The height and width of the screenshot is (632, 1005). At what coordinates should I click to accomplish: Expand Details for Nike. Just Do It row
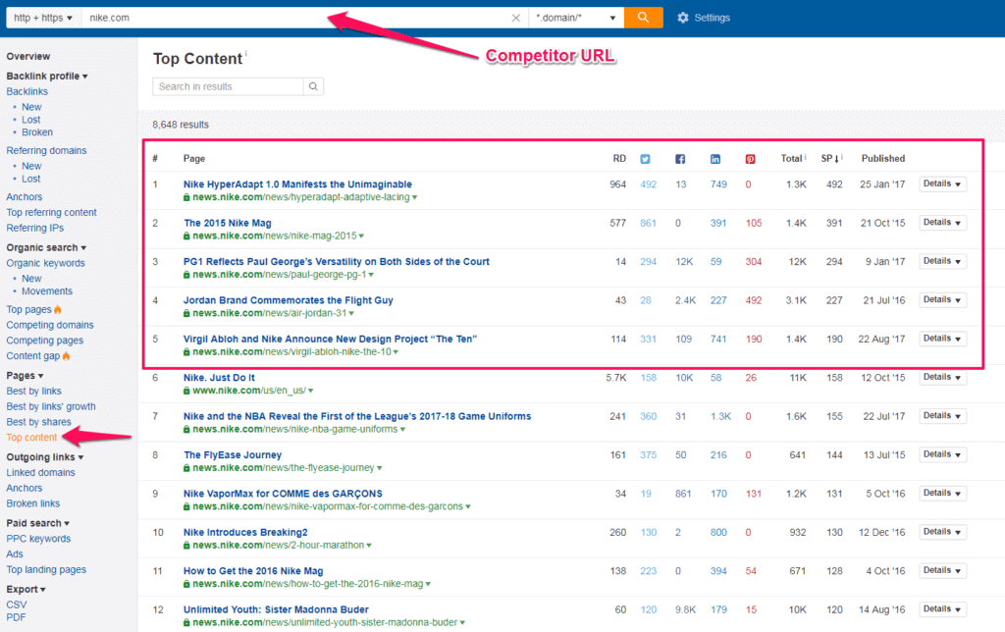click(942, 378)
